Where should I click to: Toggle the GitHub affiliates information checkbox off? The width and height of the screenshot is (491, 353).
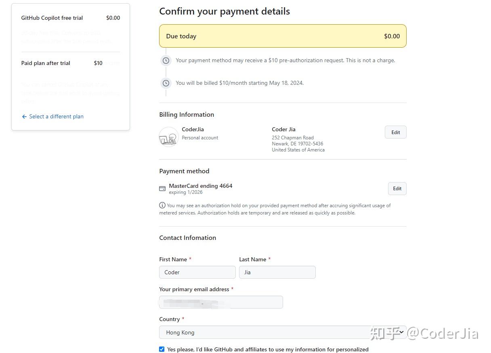162,349
